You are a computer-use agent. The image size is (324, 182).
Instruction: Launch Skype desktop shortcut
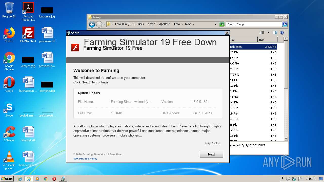tap(9, 109)
